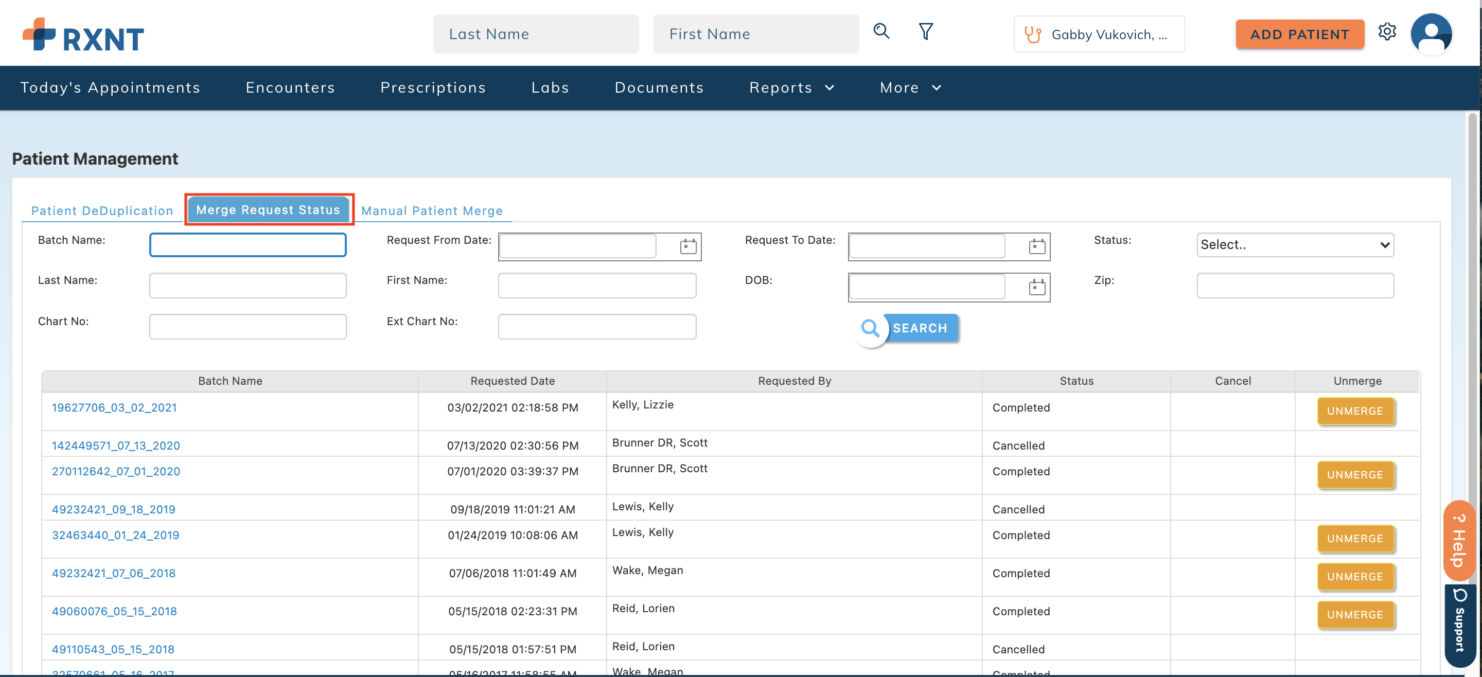Click the form Last Name input field
The image size is (1482, 677).
point(248,286)
